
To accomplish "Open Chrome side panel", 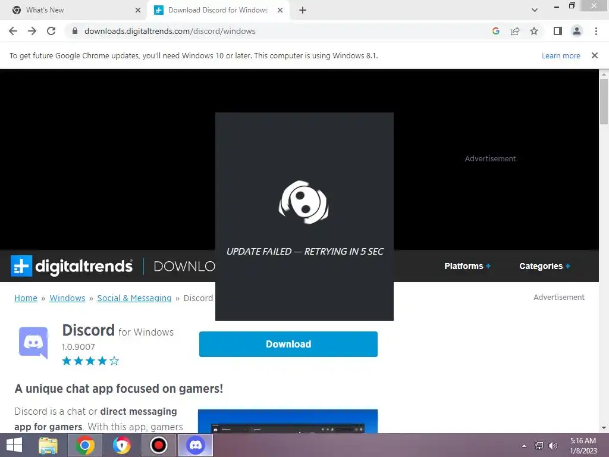I will (558, 31).
